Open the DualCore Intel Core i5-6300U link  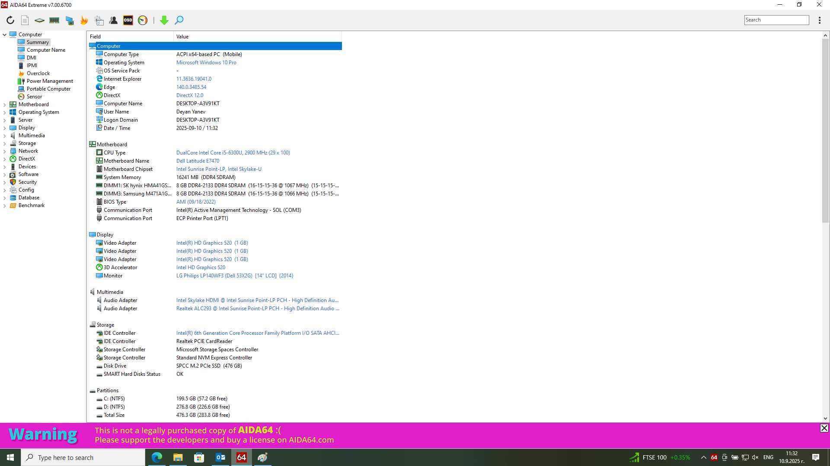(233, 153)
